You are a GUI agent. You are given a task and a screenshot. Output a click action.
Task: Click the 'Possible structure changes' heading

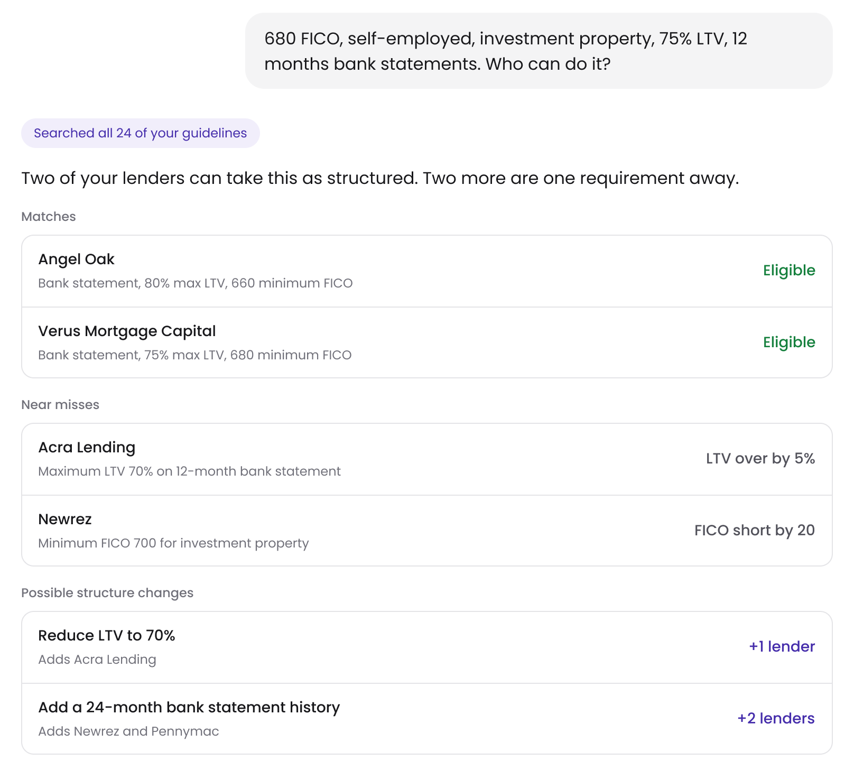coord(107,593)
